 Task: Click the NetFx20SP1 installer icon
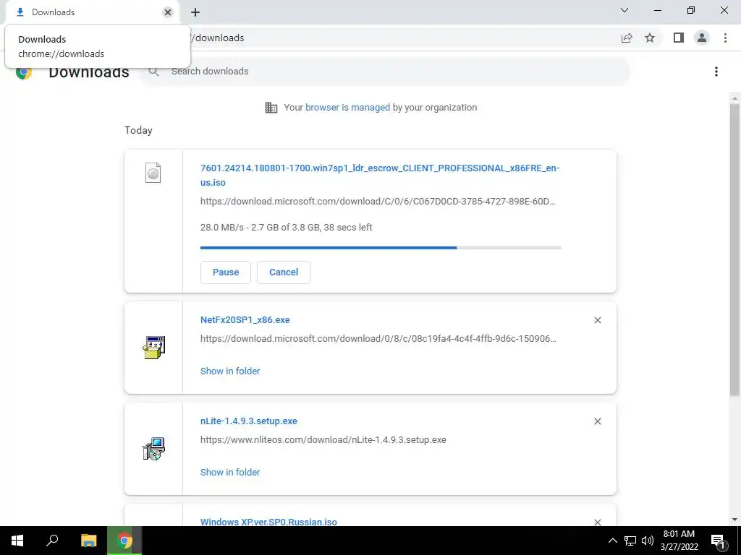point(153,348)
